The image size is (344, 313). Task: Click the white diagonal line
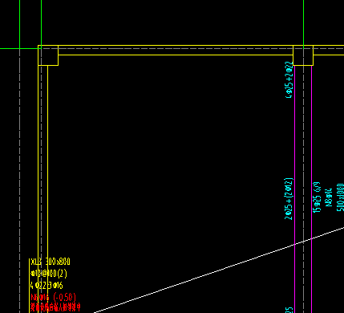click(x=219, y=270)
